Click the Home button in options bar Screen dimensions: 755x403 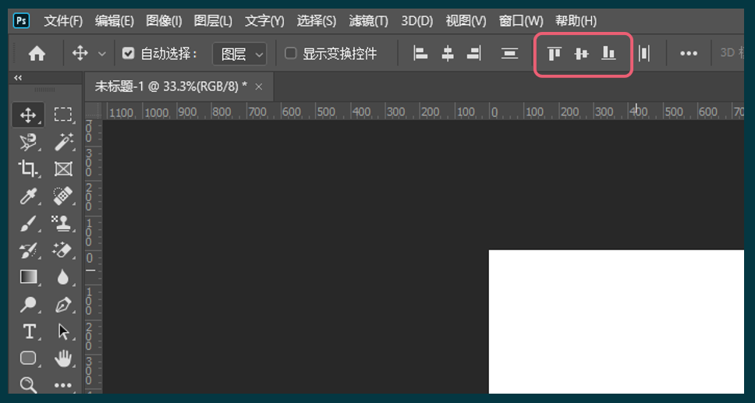36,54
